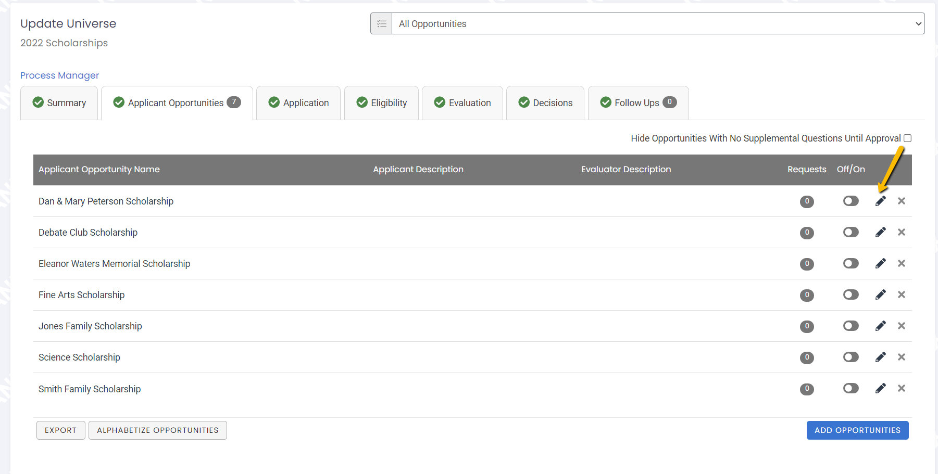Viewport: 938px width, 474px height.
Task: Select the Smith Family Scholarship name
Action: tap(90, 389)
